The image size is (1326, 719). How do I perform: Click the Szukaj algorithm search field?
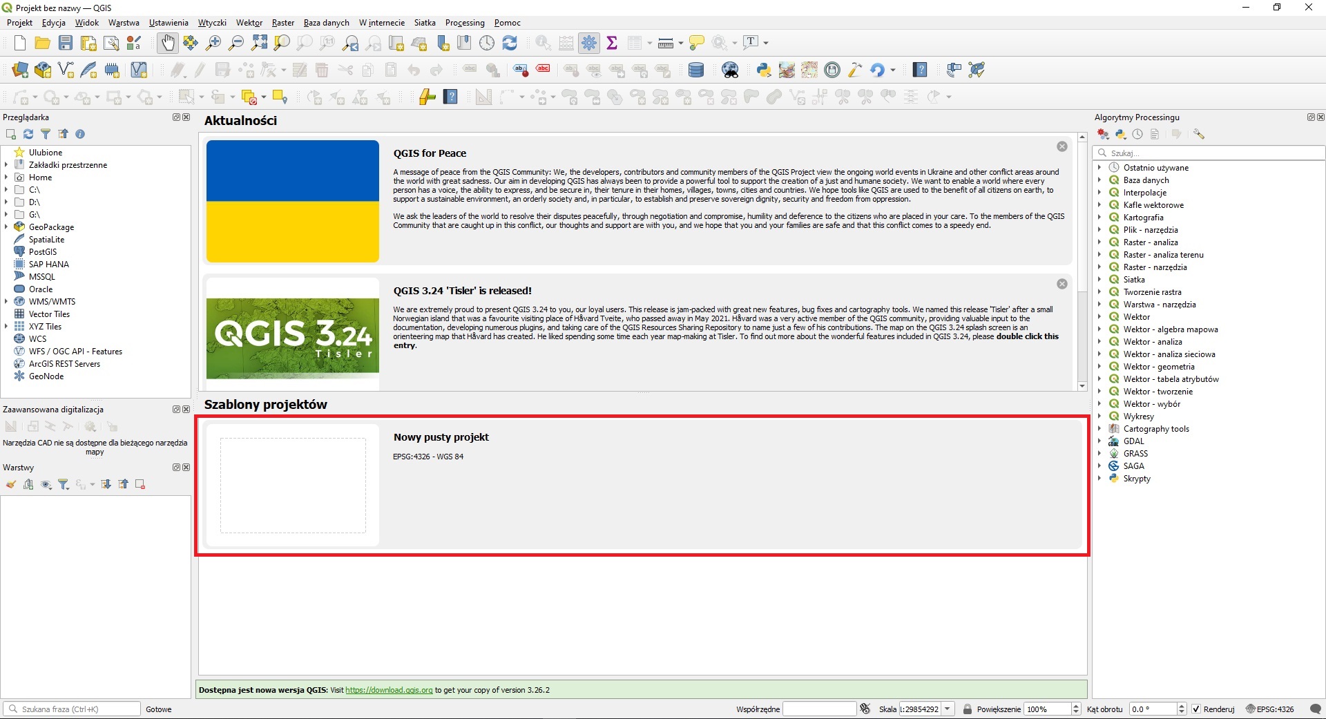(x=1209, y=153)
